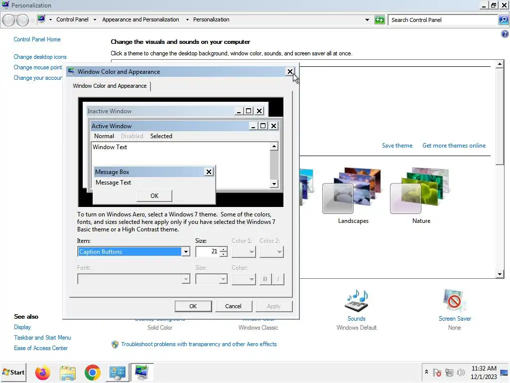This screenshot has height=383, width=510.
Task: Click the Personalization taskbar icon
Action: (x=142, y=373)
